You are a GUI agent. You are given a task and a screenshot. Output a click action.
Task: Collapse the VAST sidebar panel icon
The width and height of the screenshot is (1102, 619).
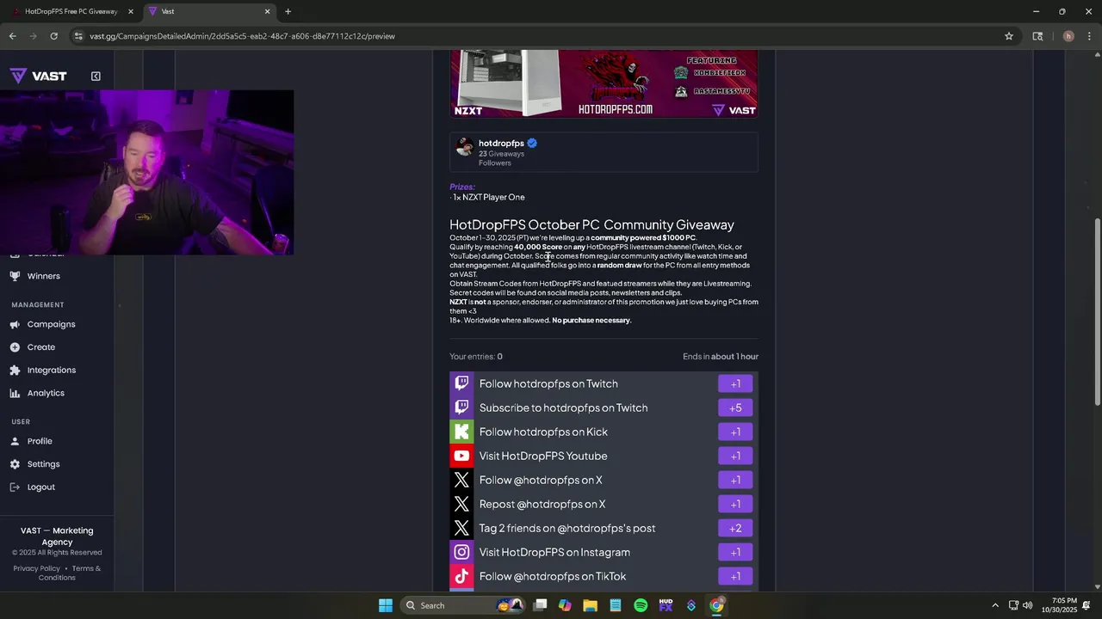pyautogui.click(x=96, y=76)
